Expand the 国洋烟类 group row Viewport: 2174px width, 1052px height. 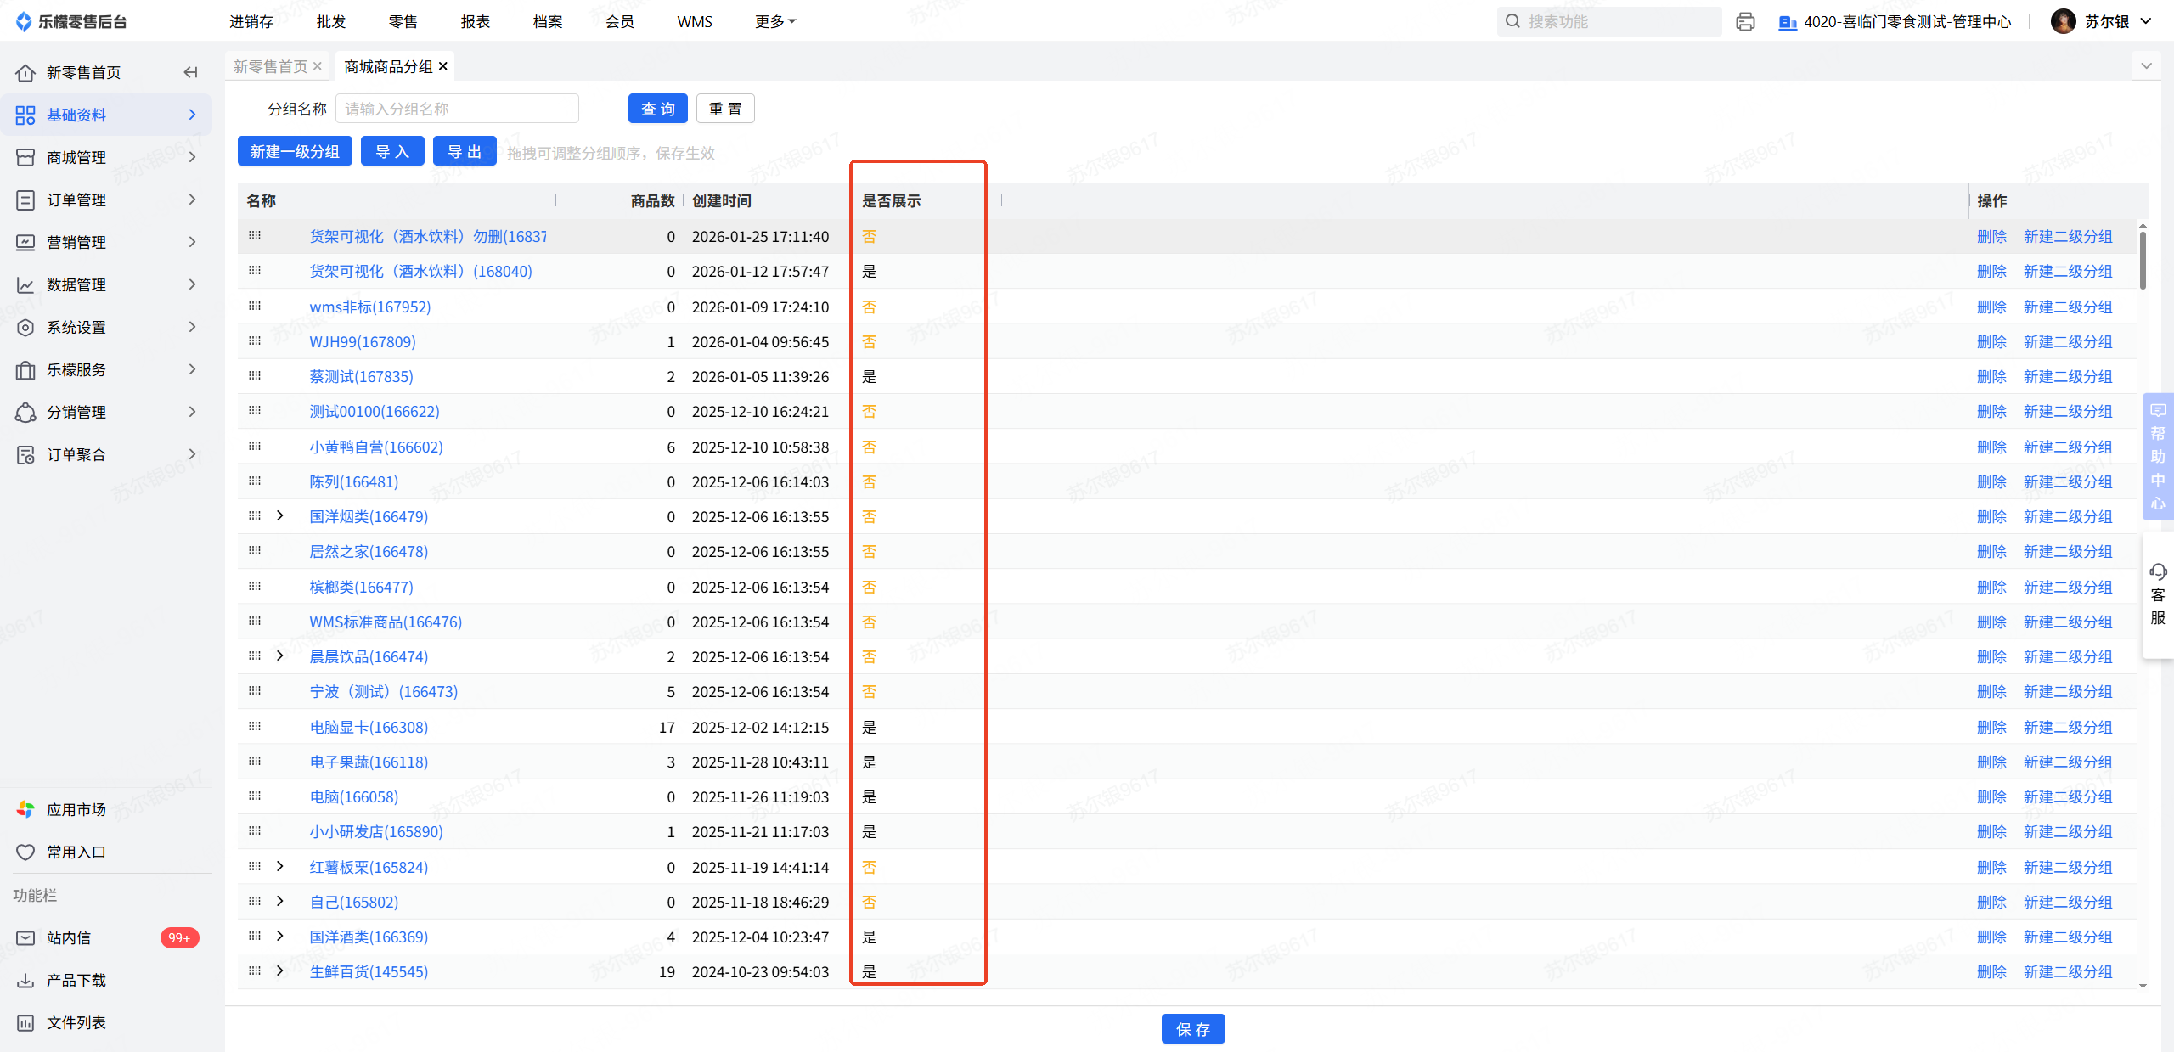tap(280, 516)
